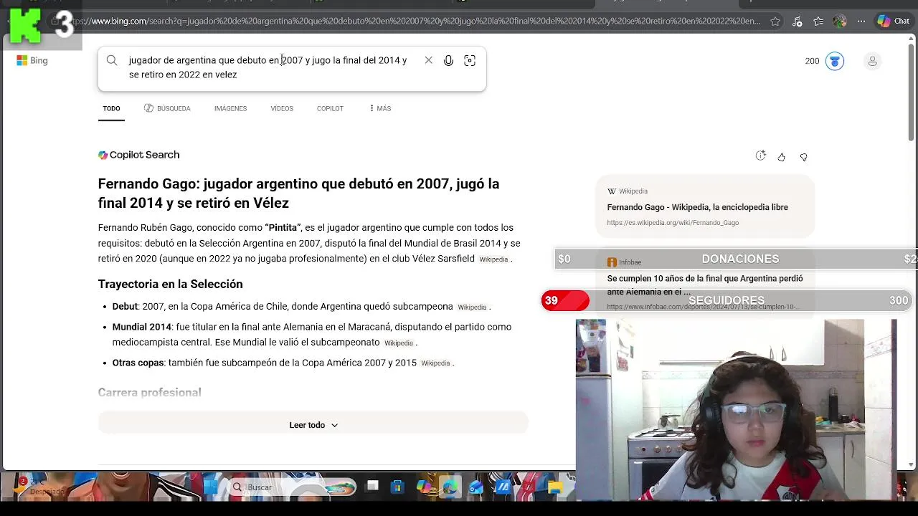Click Wikipedia citation on Otras copas line
Viewport: 918px width, 516px height.
click(435, 363)
